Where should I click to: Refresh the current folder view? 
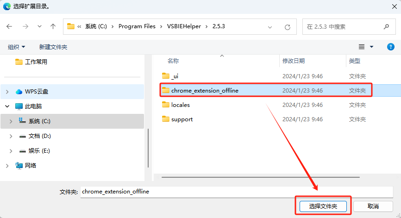pos(288,27)
